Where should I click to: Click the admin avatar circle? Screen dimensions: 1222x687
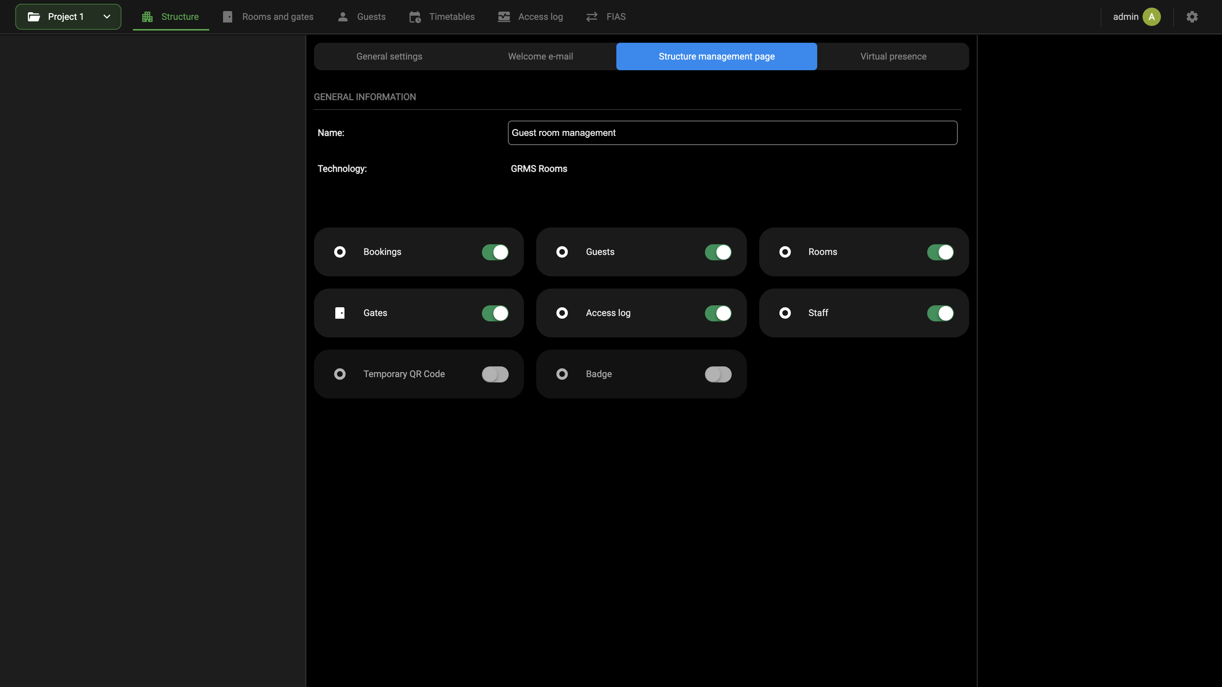[1151, 16]
